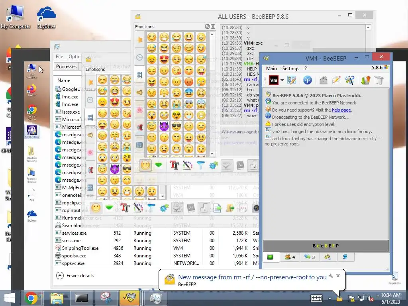Open the Settings menu in VM4 BeeBEEP
This screenshot has height=306, width=408.
[290, 69]
